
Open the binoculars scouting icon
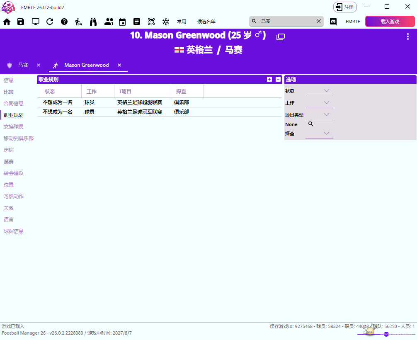point(93,22)
